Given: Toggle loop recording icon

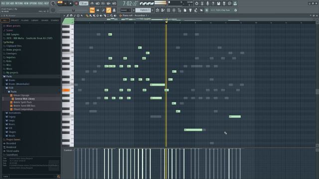Looking at the screenshot, I should (x=114, y=3).
